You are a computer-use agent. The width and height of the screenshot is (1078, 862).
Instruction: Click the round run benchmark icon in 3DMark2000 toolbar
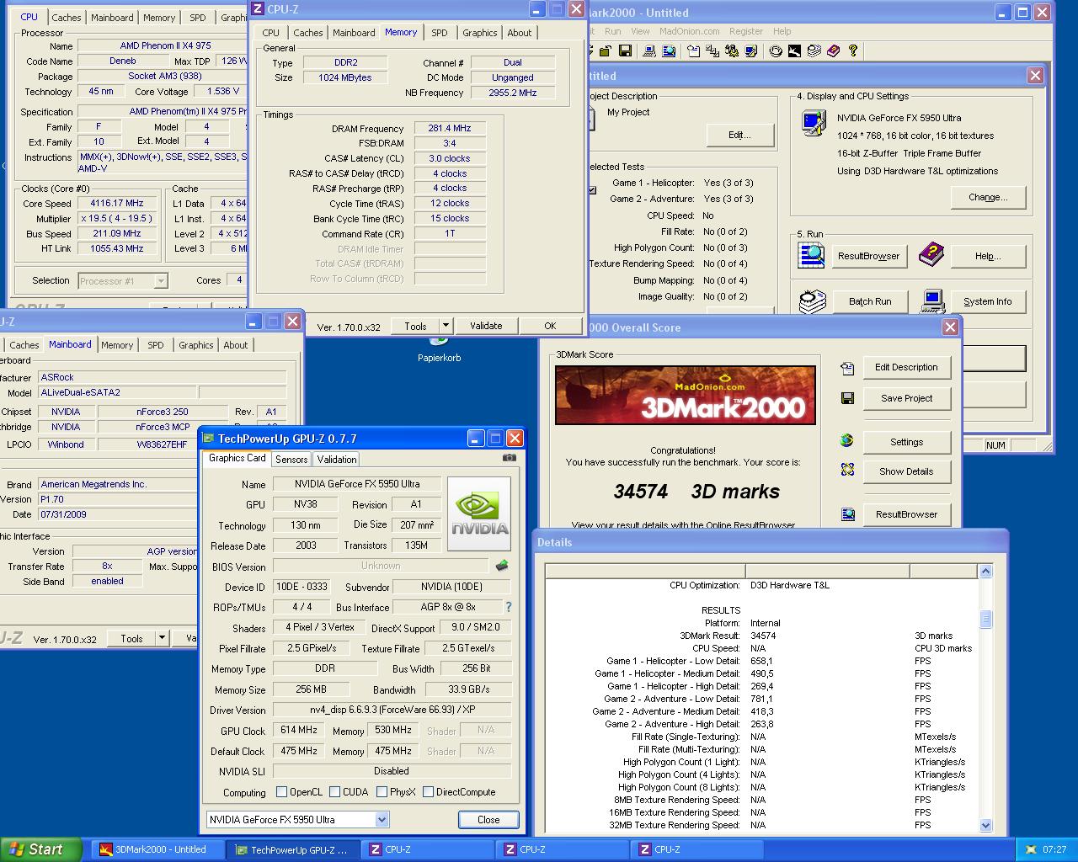[x=776, y=51]
